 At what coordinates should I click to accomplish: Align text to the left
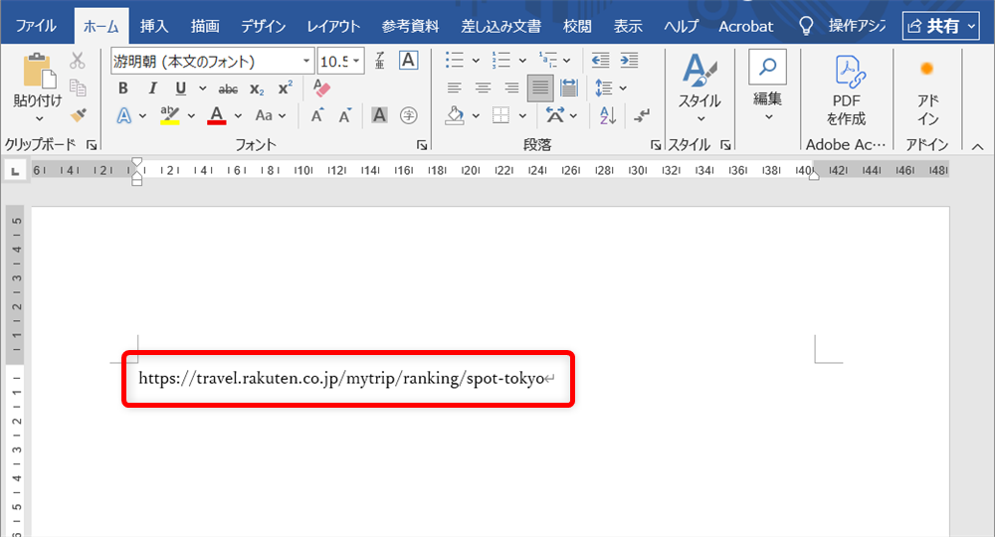click(454, 88)
